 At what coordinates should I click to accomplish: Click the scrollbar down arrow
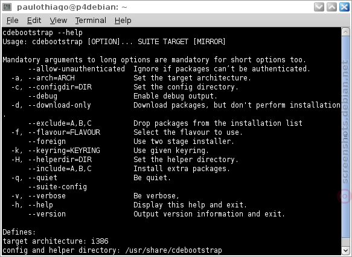coord(345,250)
